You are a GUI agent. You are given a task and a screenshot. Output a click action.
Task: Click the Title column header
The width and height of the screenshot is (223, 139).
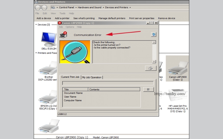tap(75, 89)
